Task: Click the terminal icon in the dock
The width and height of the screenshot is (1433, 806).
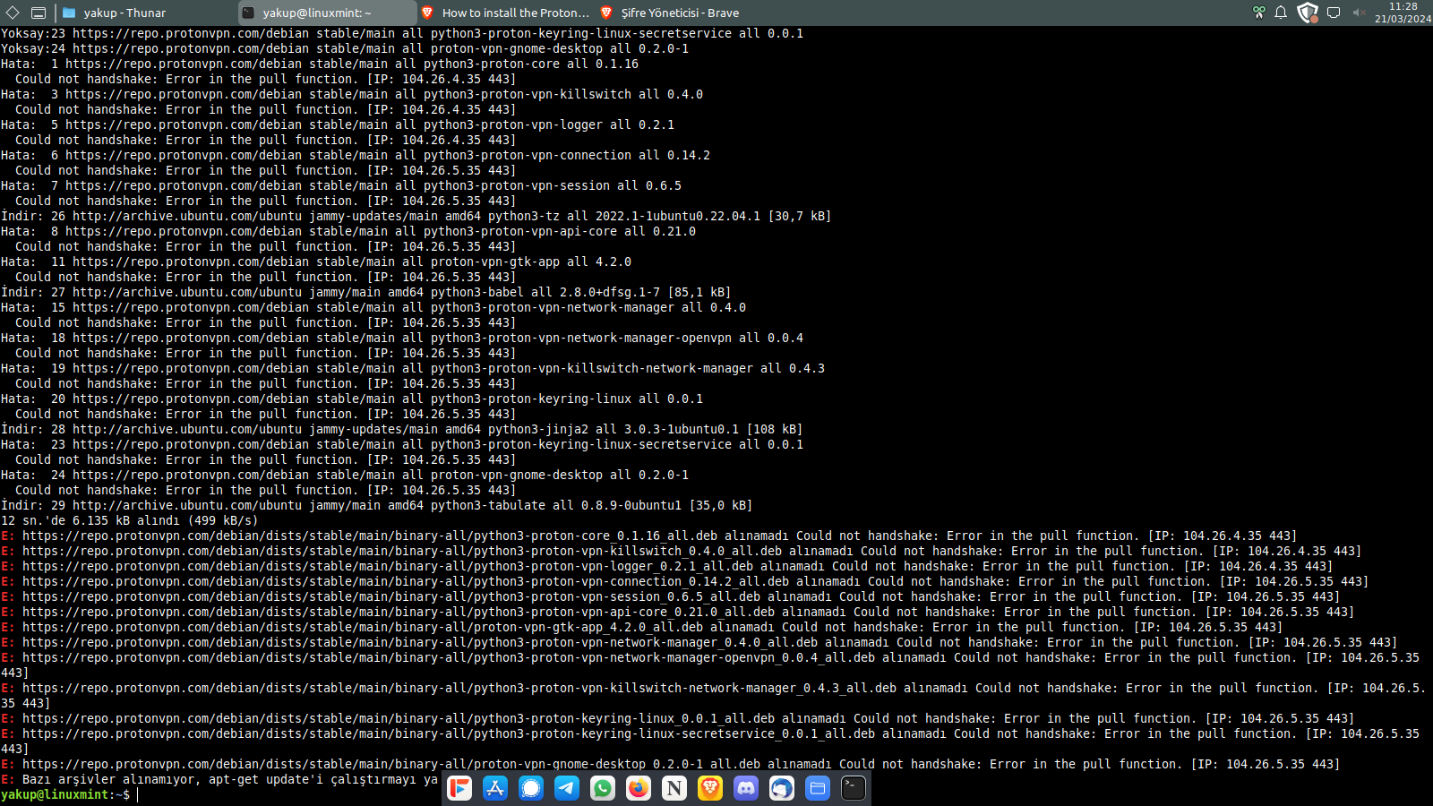Action: (854, 788)
